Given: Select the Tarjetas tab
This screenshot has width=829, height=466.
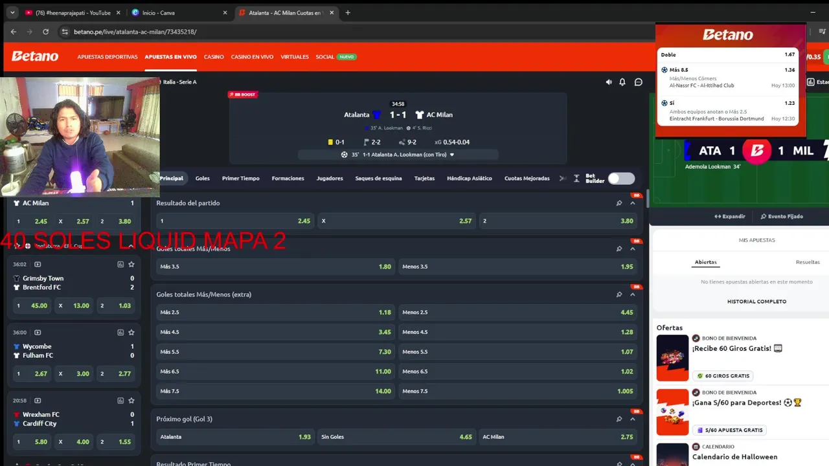Looking at the screenshot, I should tap(424, 178).
